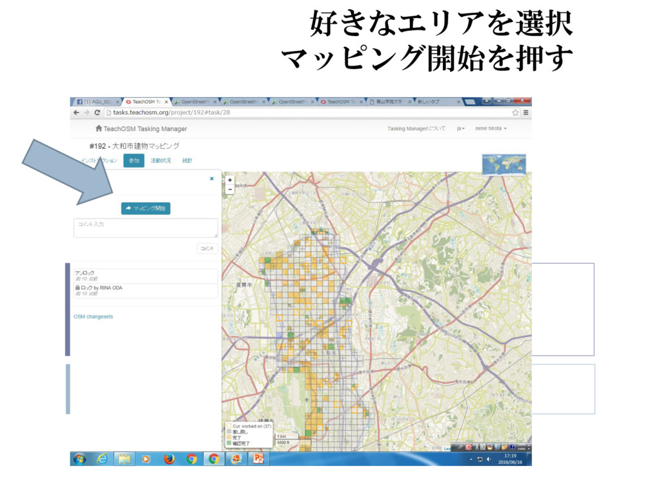Viewport: 661px width, 495px height.
Task: Click into the コメント入力 text box
Action: coord(145,228)
